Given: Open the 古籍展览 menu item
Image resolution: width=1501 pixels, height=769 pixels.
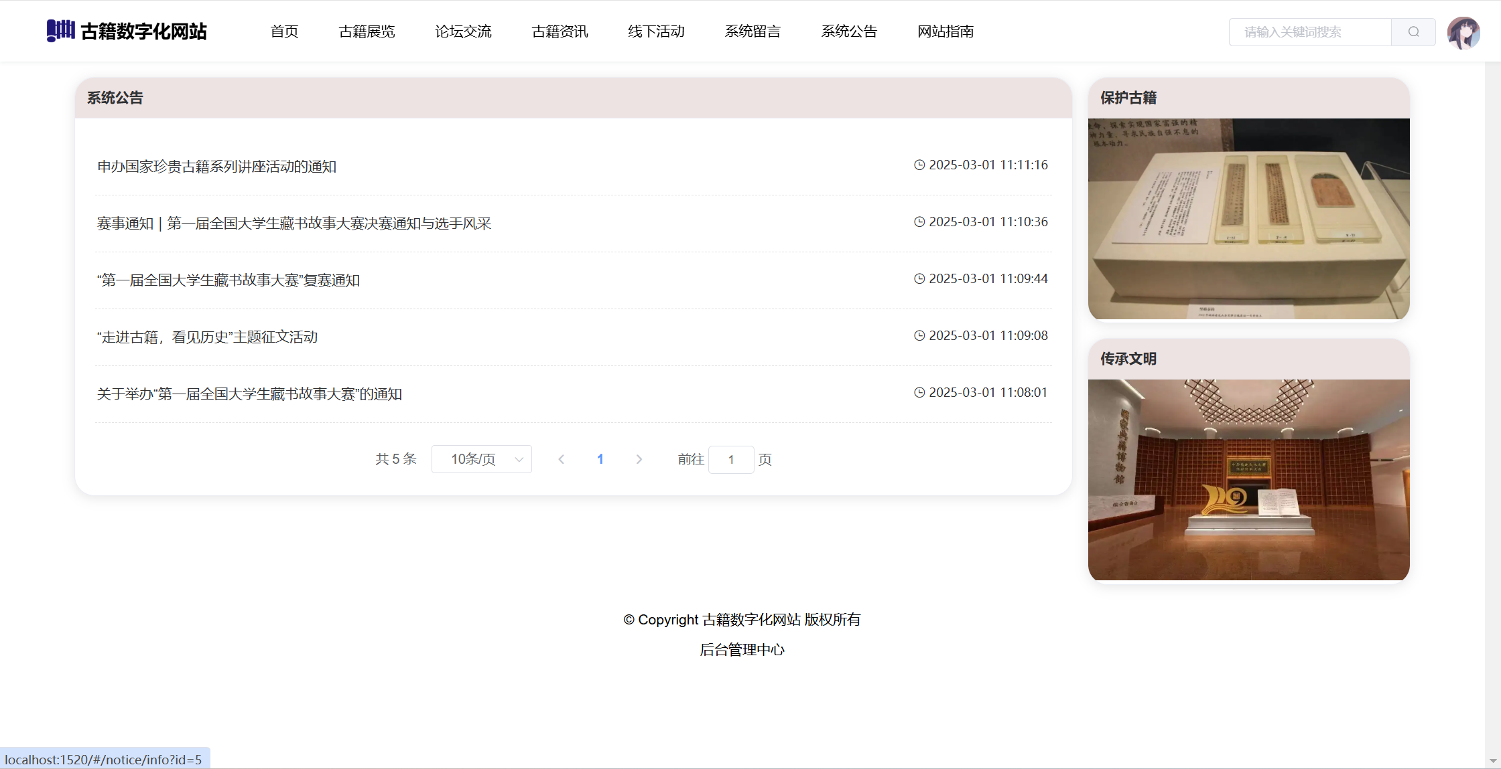Looking at the screenshot, I should (367, 31).
